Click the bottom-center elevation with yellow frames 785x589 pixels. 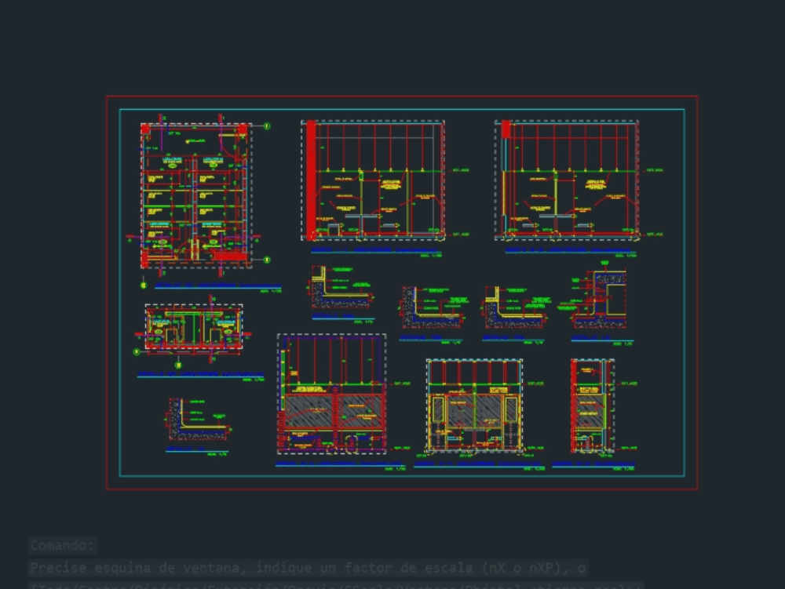pyautogui.click(x=474, y=405)
